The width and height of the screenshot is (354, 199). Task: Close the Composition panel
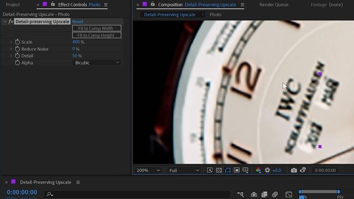[138, 5]
